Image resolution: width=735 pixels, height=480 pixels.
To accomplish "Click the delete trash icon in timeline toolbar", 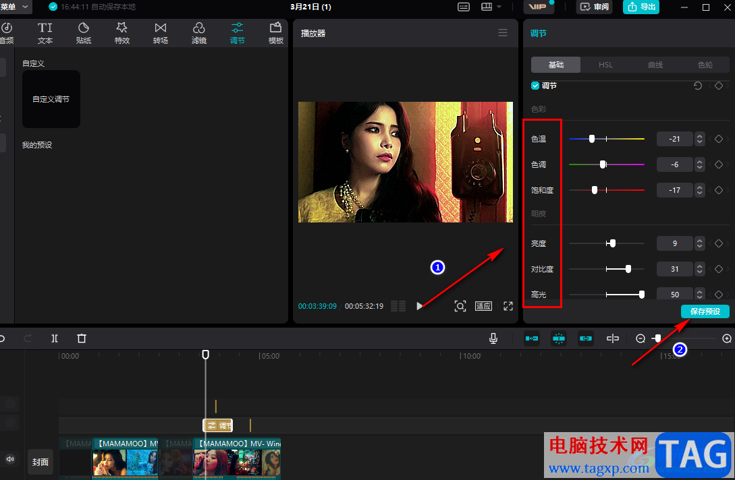I will [x=82, y=338].
